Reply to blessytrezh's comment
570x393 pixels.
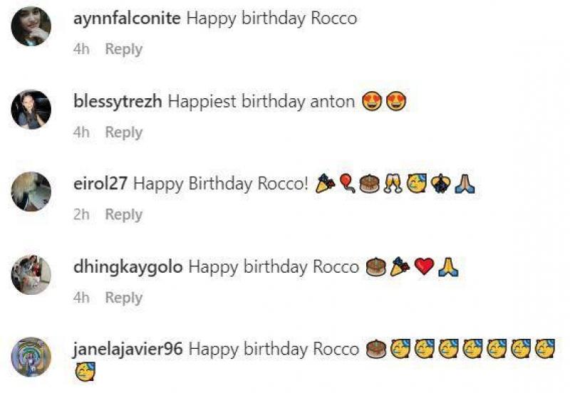tap(124, 132)
